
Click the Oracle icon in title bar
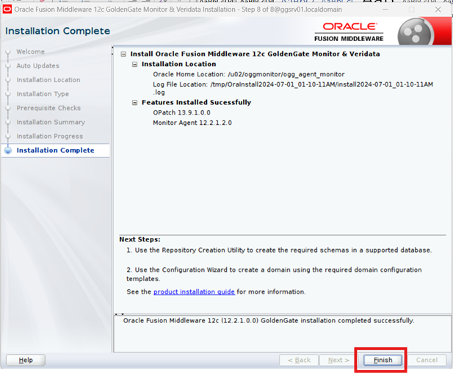tap(7, 9)
